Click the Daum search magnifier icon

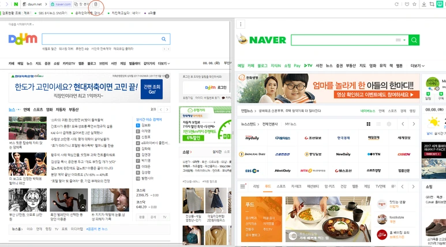click(x=163, y=39)
